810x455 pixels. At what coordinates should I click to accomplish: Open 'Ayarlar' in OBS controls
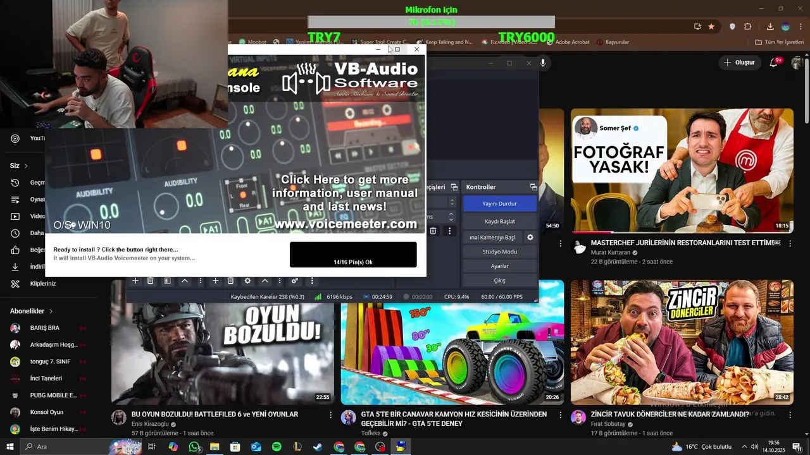pos(500,266)
